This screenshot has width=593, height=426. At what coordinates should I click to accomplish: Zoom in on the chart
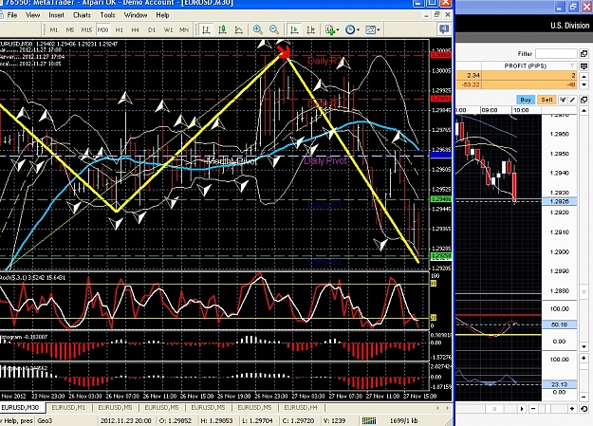[x=258, y=29]
